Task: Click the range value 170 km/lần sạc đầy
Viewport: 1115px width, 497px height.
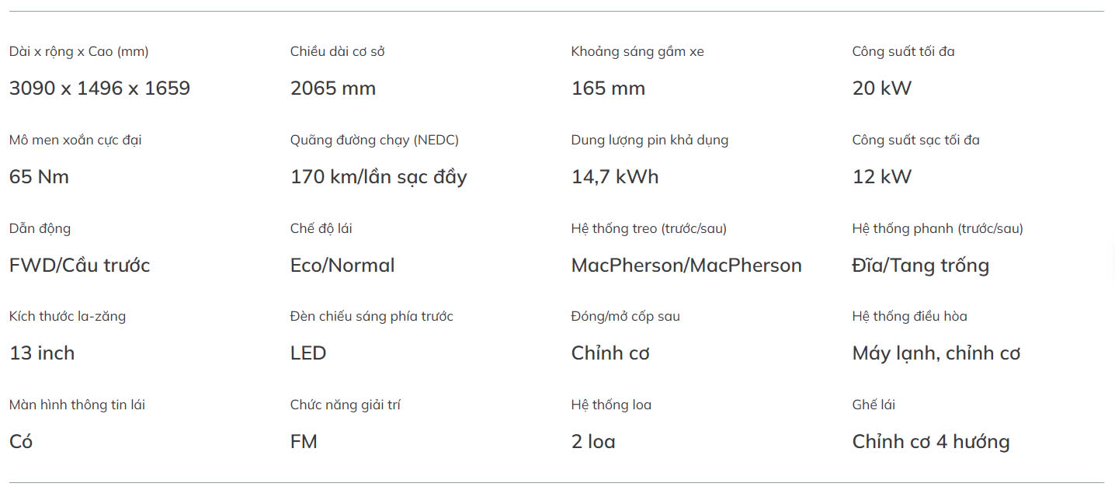Action: click(379, 177)
